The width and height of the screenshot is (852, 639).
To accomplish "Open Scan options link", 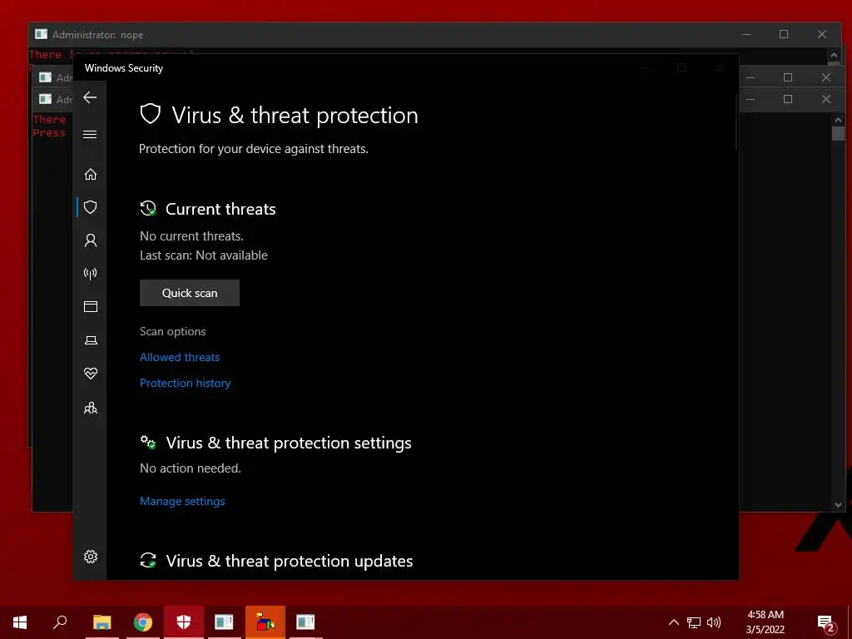I will click(173, 331).
